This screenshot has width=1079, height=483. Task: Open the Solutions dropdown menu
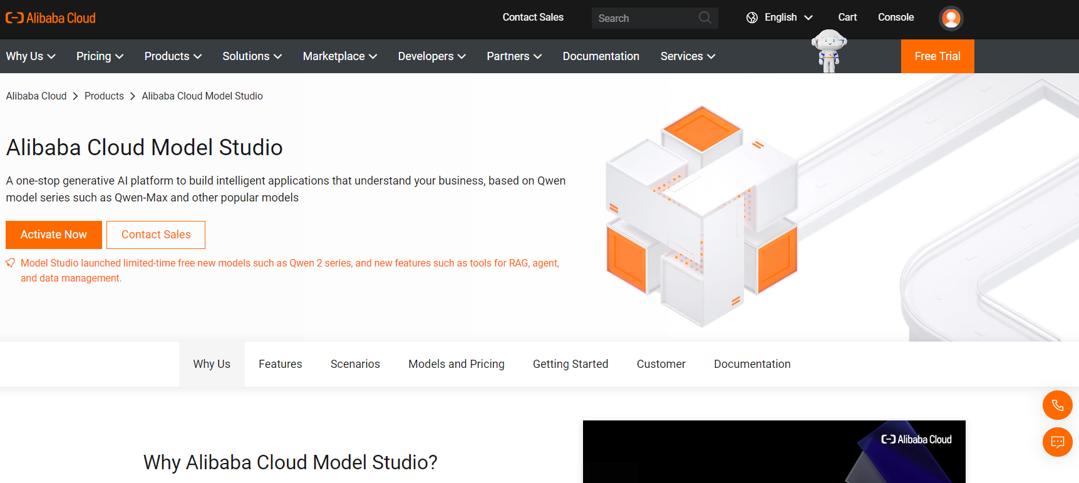point(252,56)
